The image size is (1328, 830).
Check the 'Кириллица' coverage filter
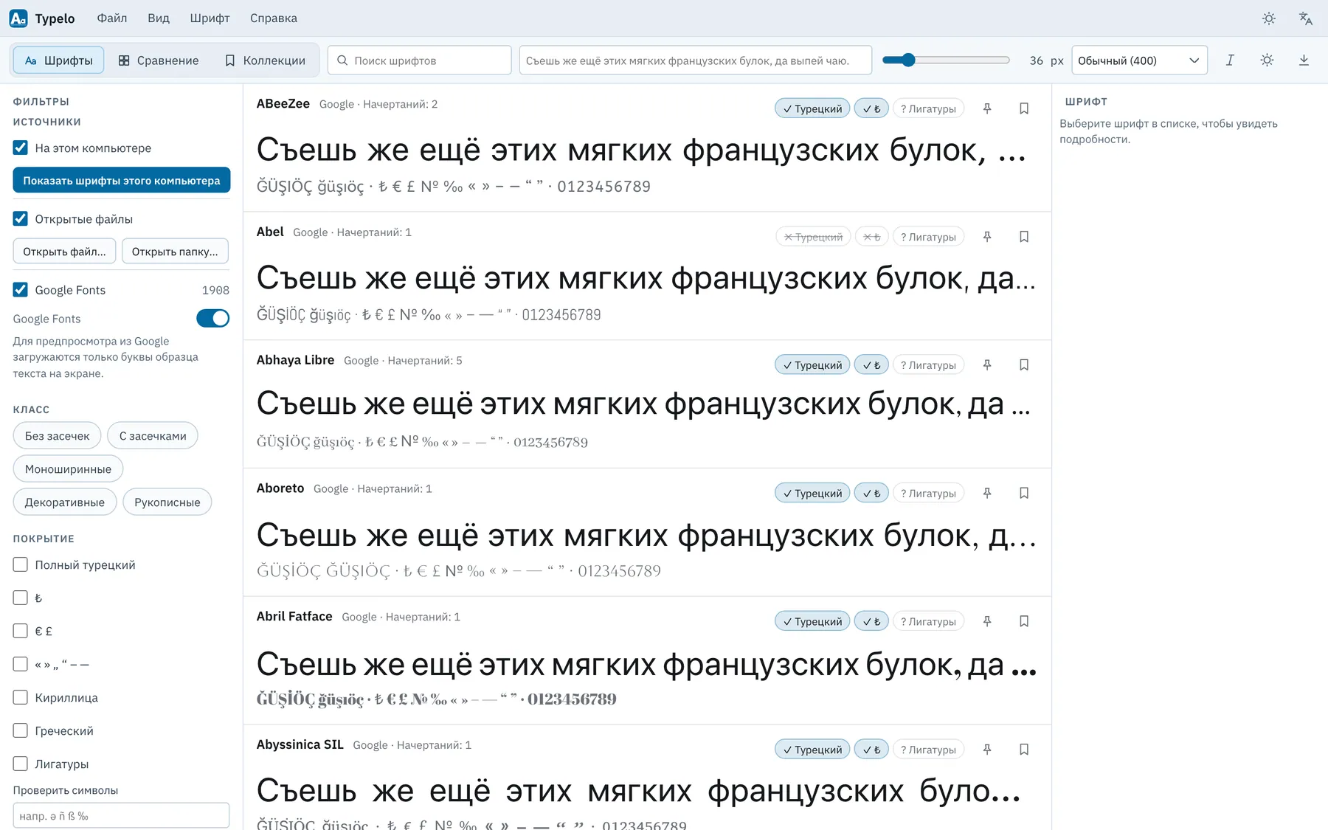point(21,698)
